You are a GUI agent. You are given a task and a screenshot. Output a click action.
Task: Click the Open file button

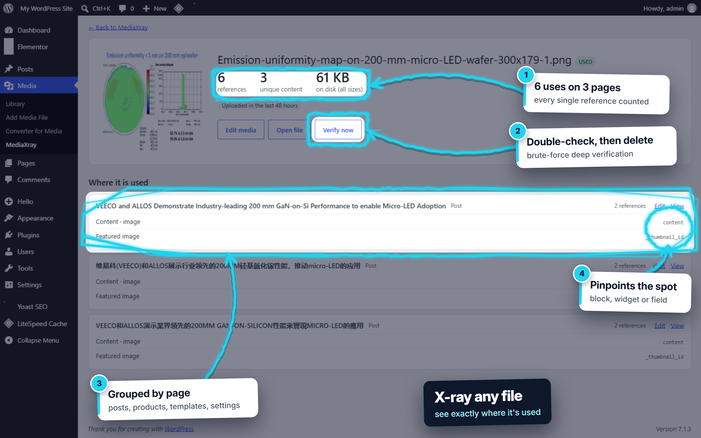coord(289,130)
